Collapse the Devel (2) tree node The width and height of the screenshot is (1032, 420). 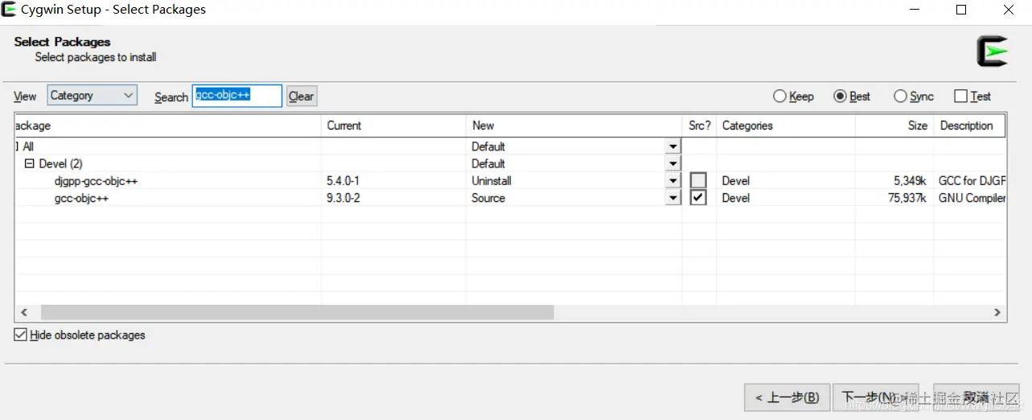[30, 164]
